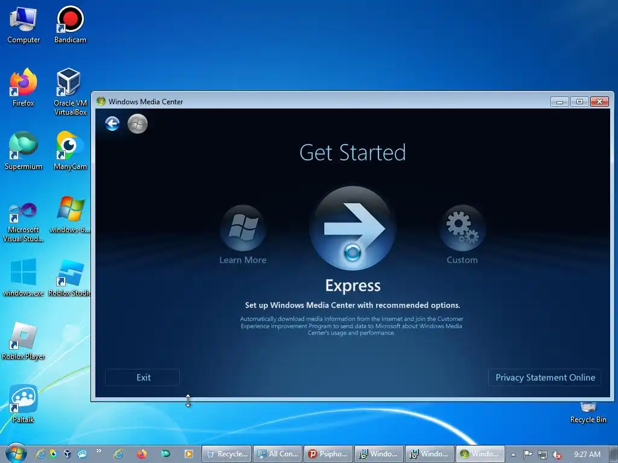The image size is (618, 463).
Task: Open Supermium pinned on the taskbar
Action: (x=165, y=454)
